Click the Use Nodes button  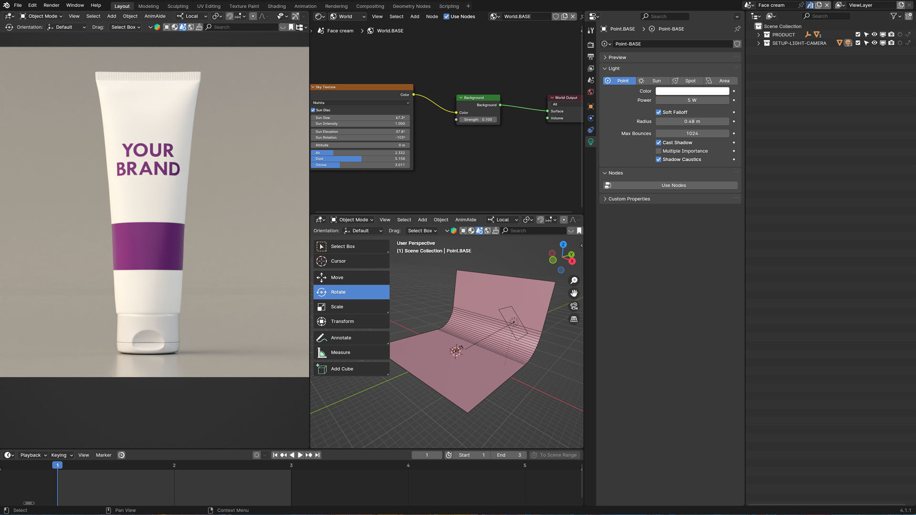coord(673,185)
